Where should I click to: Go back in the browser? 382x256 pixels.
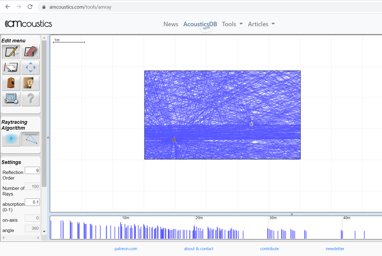8,7
